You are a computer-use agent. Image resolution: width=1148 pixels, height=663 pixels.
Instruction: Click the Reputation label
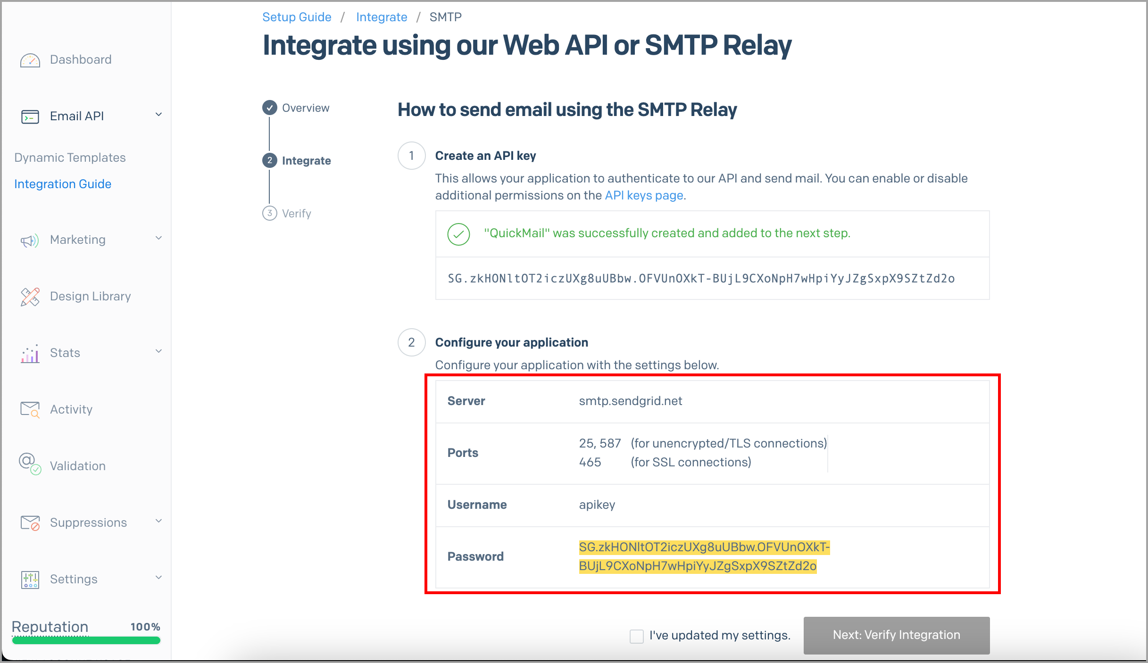coord(50,627)
